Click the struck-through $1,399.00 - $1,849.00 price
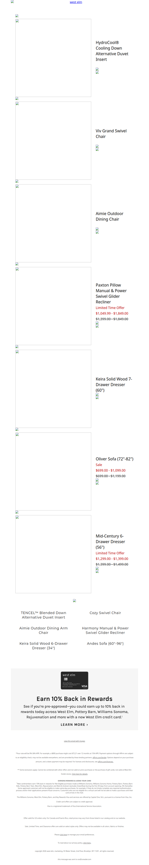 coord(112,319)
